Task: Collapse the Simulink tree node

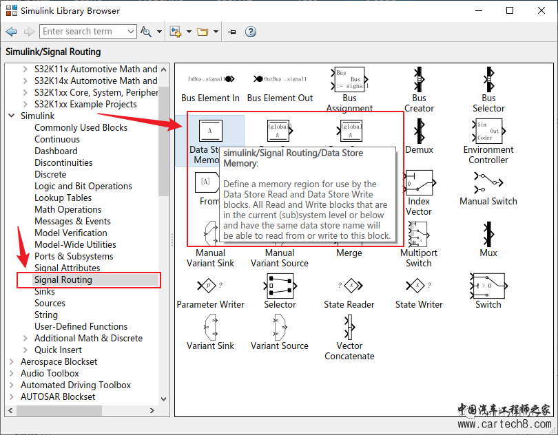Action: 12,116
